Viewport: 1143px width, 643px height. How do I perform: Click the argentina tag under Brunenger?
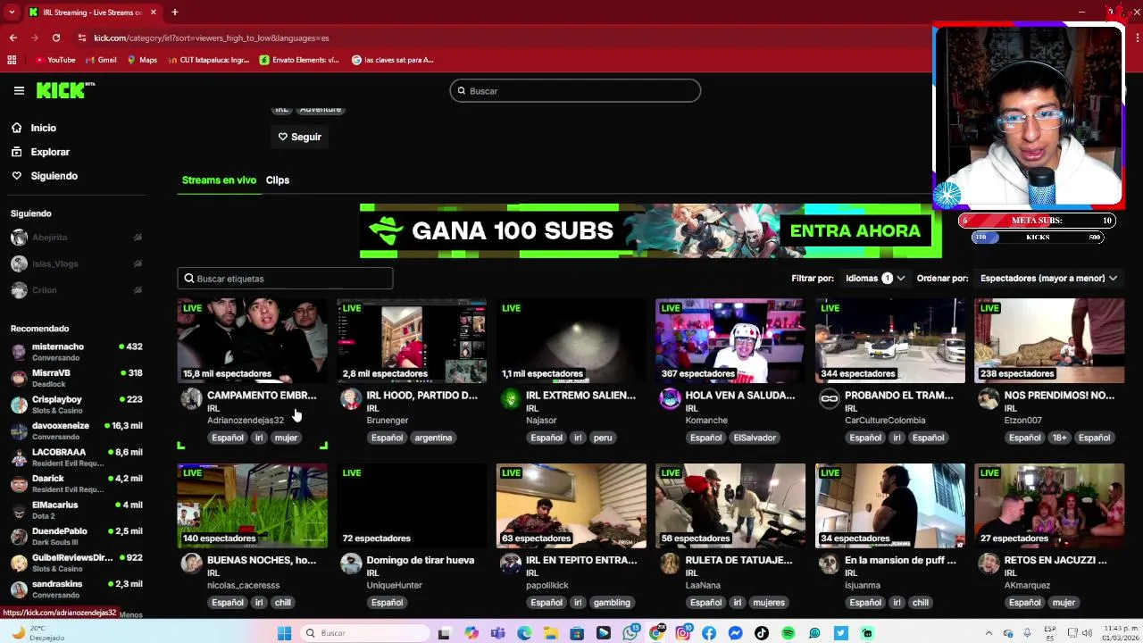tap(433, 438)
